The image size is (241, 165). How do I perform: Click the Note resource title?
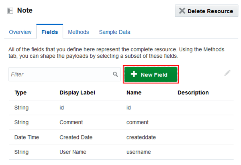[25, 10]
